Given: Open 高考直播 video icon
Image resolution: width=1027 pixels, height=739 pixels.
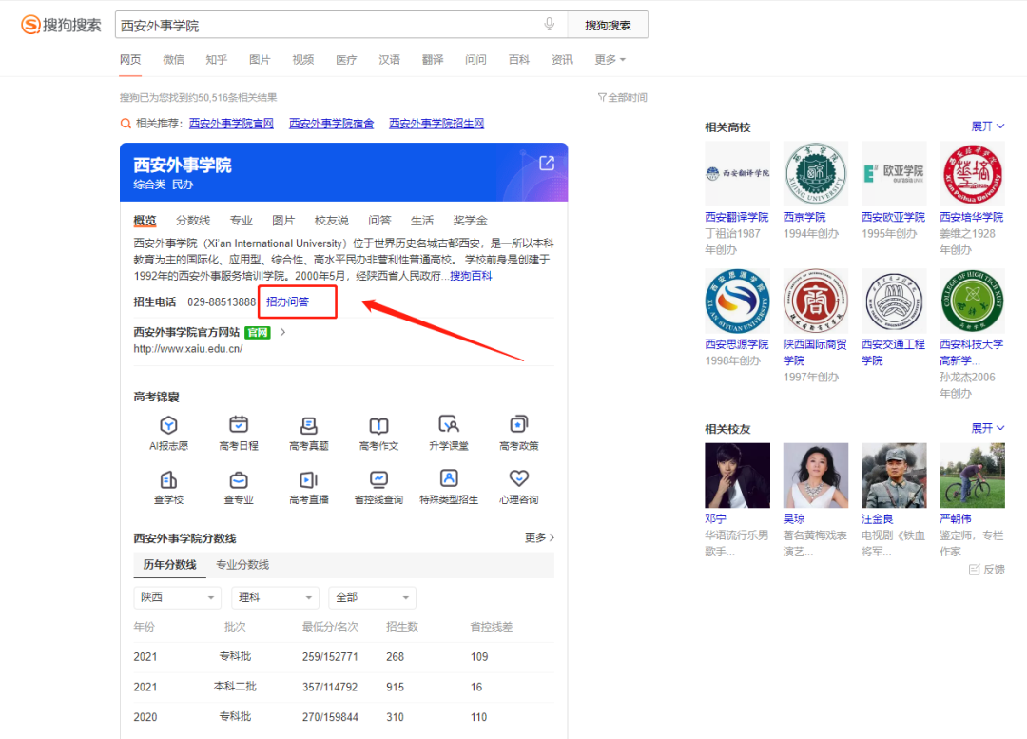Looking at the screenshot, I should tap(308, 479).
